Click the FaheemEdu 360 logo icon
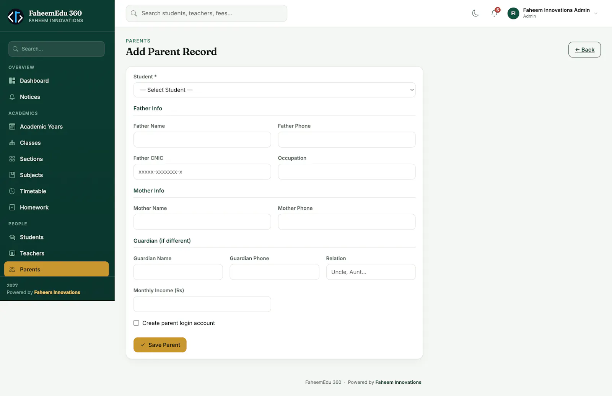The image size is (612, 396). point(16,16)
